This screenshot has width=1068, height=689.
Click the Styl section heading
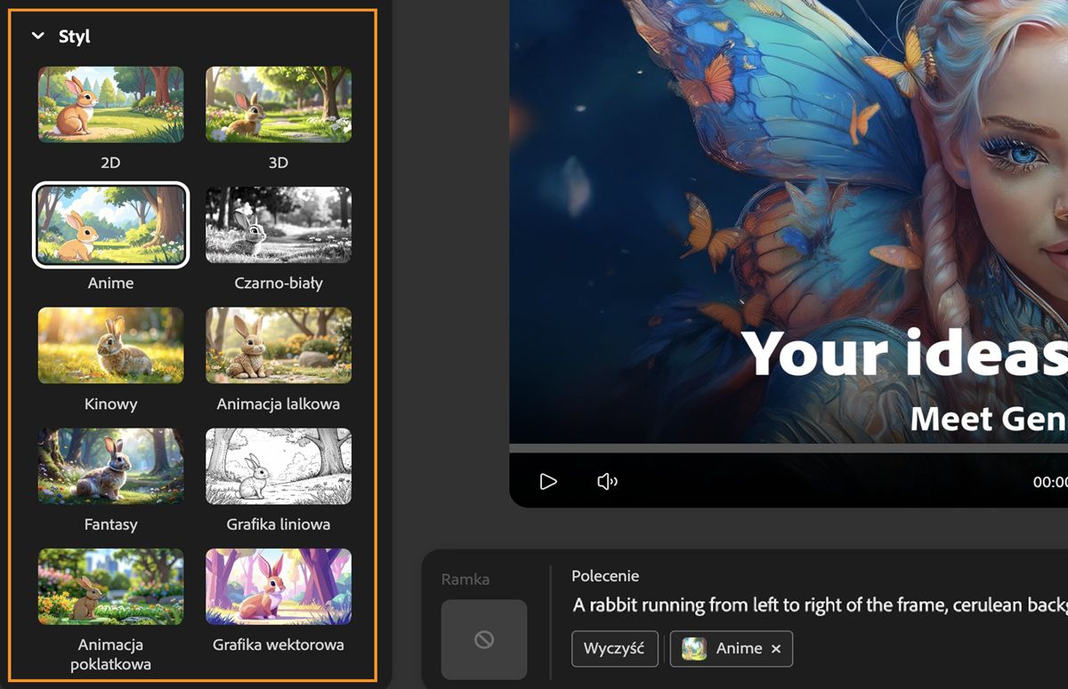pos(75,36)
